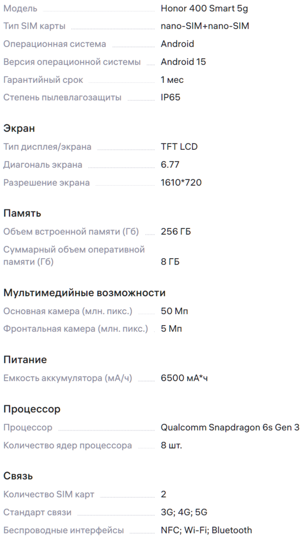Click the Qualcomm Snapdragon 6s Gen 3 value
The image size is (306, 541).
tap(230, 427)
